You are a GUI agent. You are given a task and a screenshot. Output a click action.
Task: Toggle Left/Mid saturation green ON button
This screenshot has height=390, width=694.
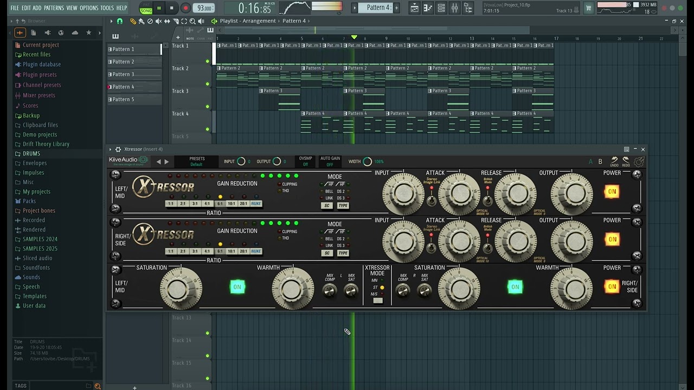coord(237,287)
